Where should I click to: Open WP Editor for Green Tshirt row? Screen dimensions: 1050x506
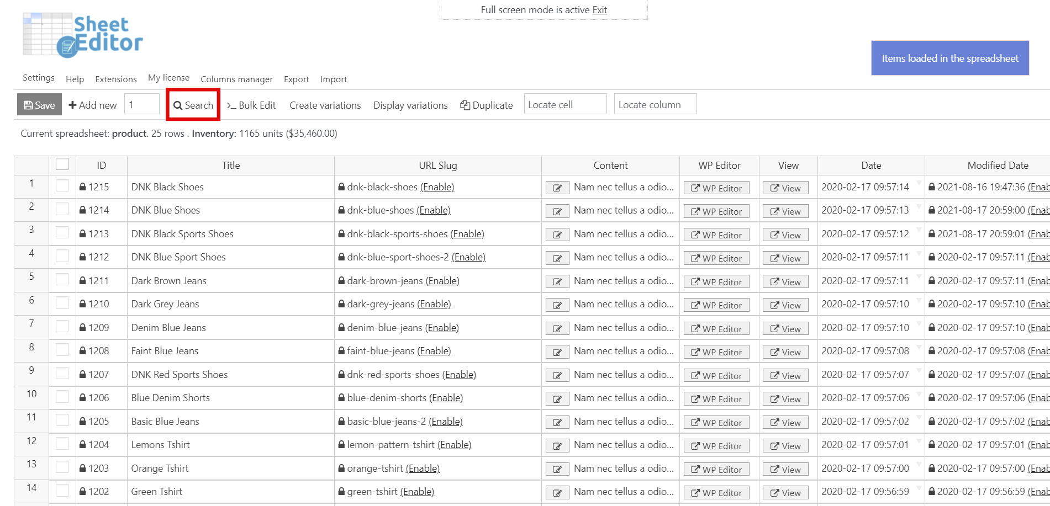(x=716, y=492)
